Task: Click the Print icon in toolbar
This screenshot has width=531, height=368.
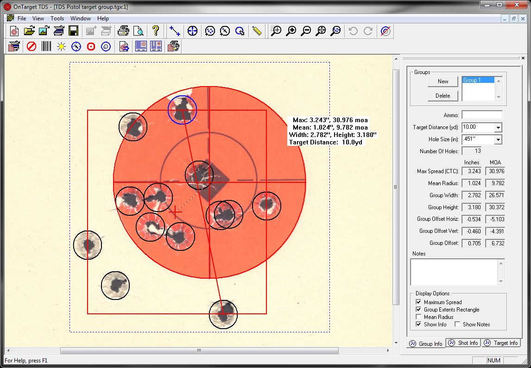Action: pos(123,31)
